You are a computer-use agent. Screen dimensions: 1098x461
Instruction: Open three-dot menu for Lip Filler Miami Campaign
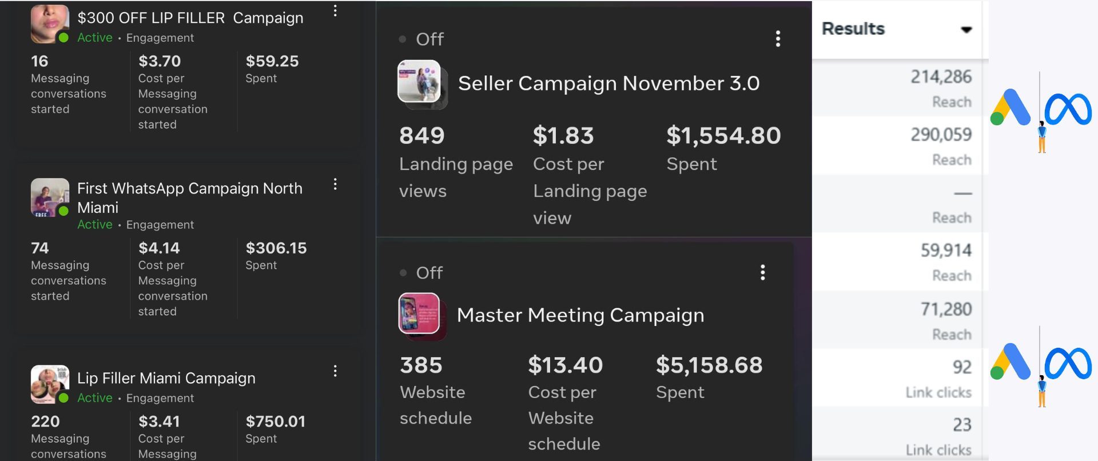click(x=335, y=371)
